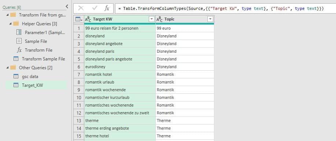Image resolution: width=336 pixels, height=141 pixels.
Task: Select the table icon for gsc data
Action: coord(16,76)
